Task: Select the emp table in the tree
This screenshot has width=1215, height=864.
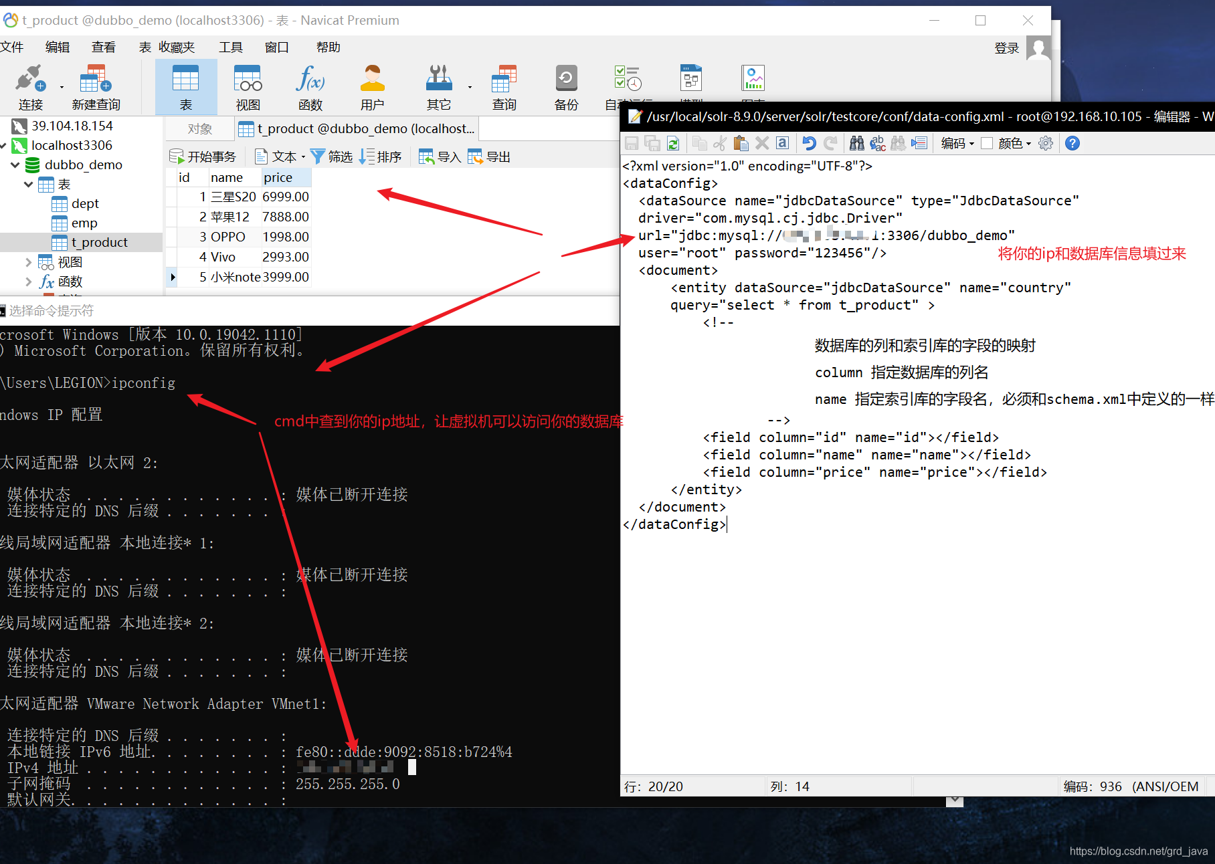Action: point(84,223)
